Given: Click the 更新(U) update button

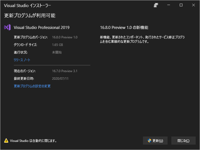Looking at the screenshot, I should (x=155, y=141).
